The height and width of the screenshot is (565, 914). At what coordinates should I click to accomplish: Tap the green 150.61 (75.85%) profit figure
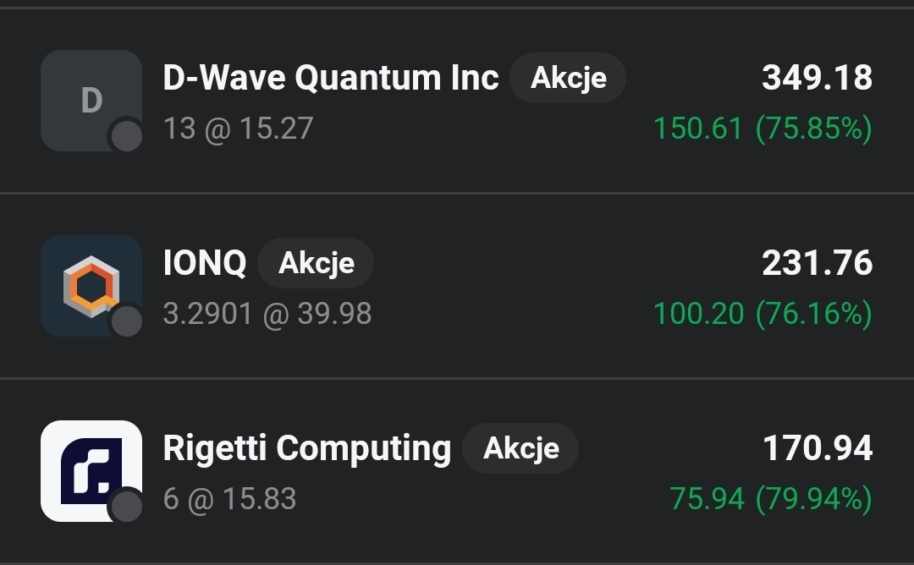coord(762,129)
